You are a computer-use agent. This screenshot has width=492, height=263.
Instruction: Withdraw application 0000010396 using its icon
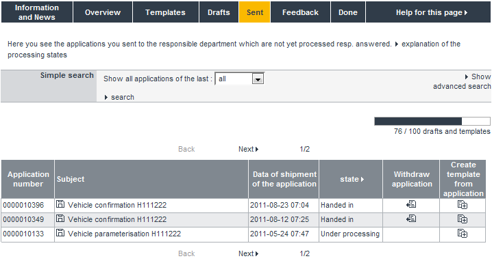click(x=411, y=204)
